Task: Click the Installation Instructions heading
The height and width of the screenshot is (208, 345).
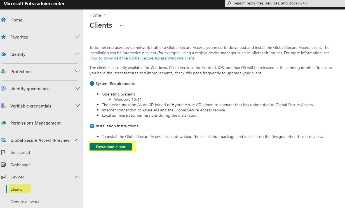Action: (117, 126)
